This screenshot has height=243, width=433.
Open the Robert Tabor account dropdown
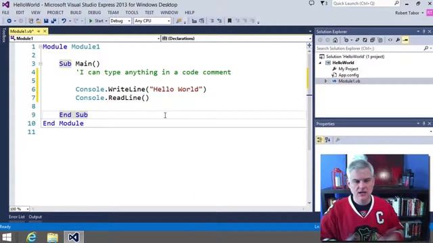click(409, 13)
